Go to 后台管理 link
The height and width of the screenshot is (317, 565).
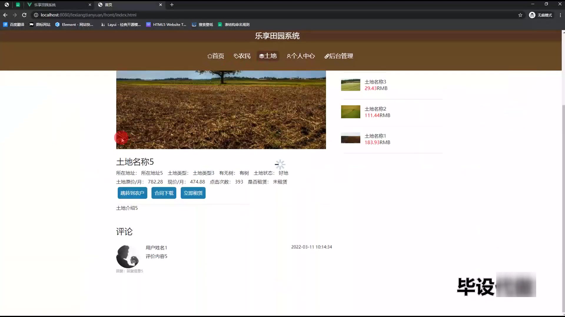point(338,56)
